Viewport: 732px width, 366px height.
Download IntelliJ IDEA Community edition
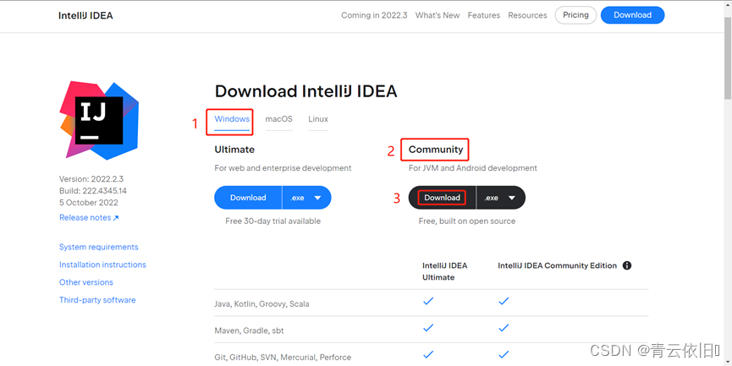(442, 198)
